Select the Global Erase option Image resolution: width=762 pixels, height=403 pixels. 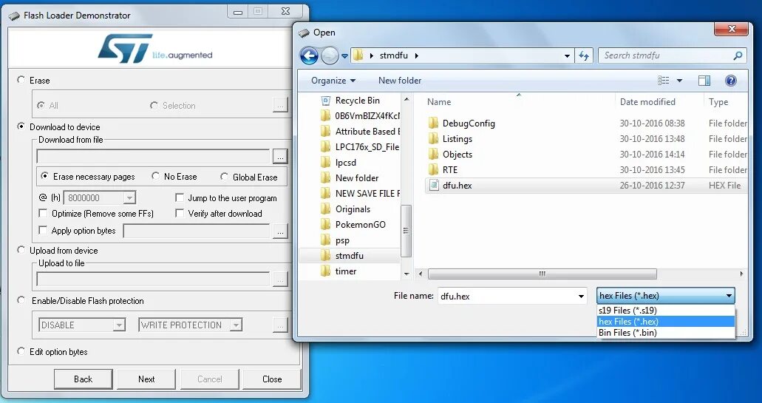pyautogui.click(x=224, y=177)
